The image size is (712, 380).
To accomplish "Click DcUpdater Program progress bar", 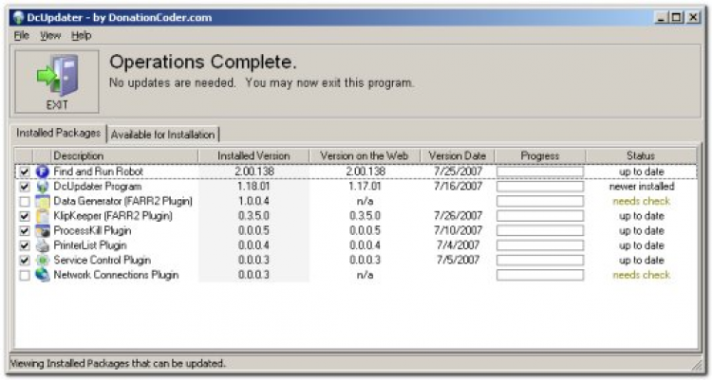I will [540, 187].
